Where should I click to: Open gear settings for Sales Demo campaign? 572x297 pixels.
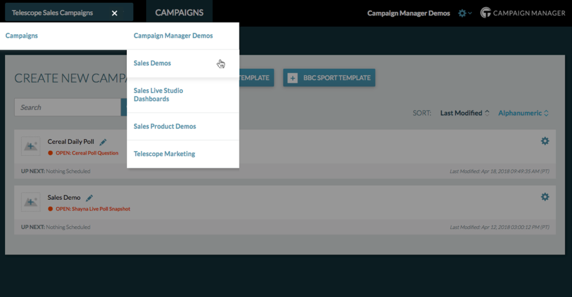(x=545, y=197)
